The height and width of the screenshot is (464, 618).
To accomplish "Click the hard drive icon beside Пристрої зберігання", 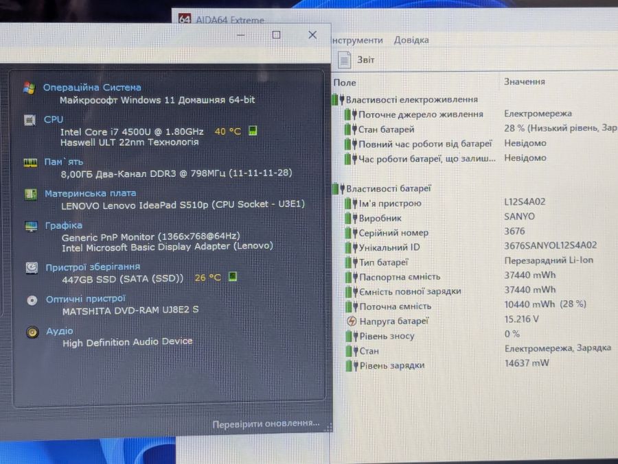I will coord(32,268).
